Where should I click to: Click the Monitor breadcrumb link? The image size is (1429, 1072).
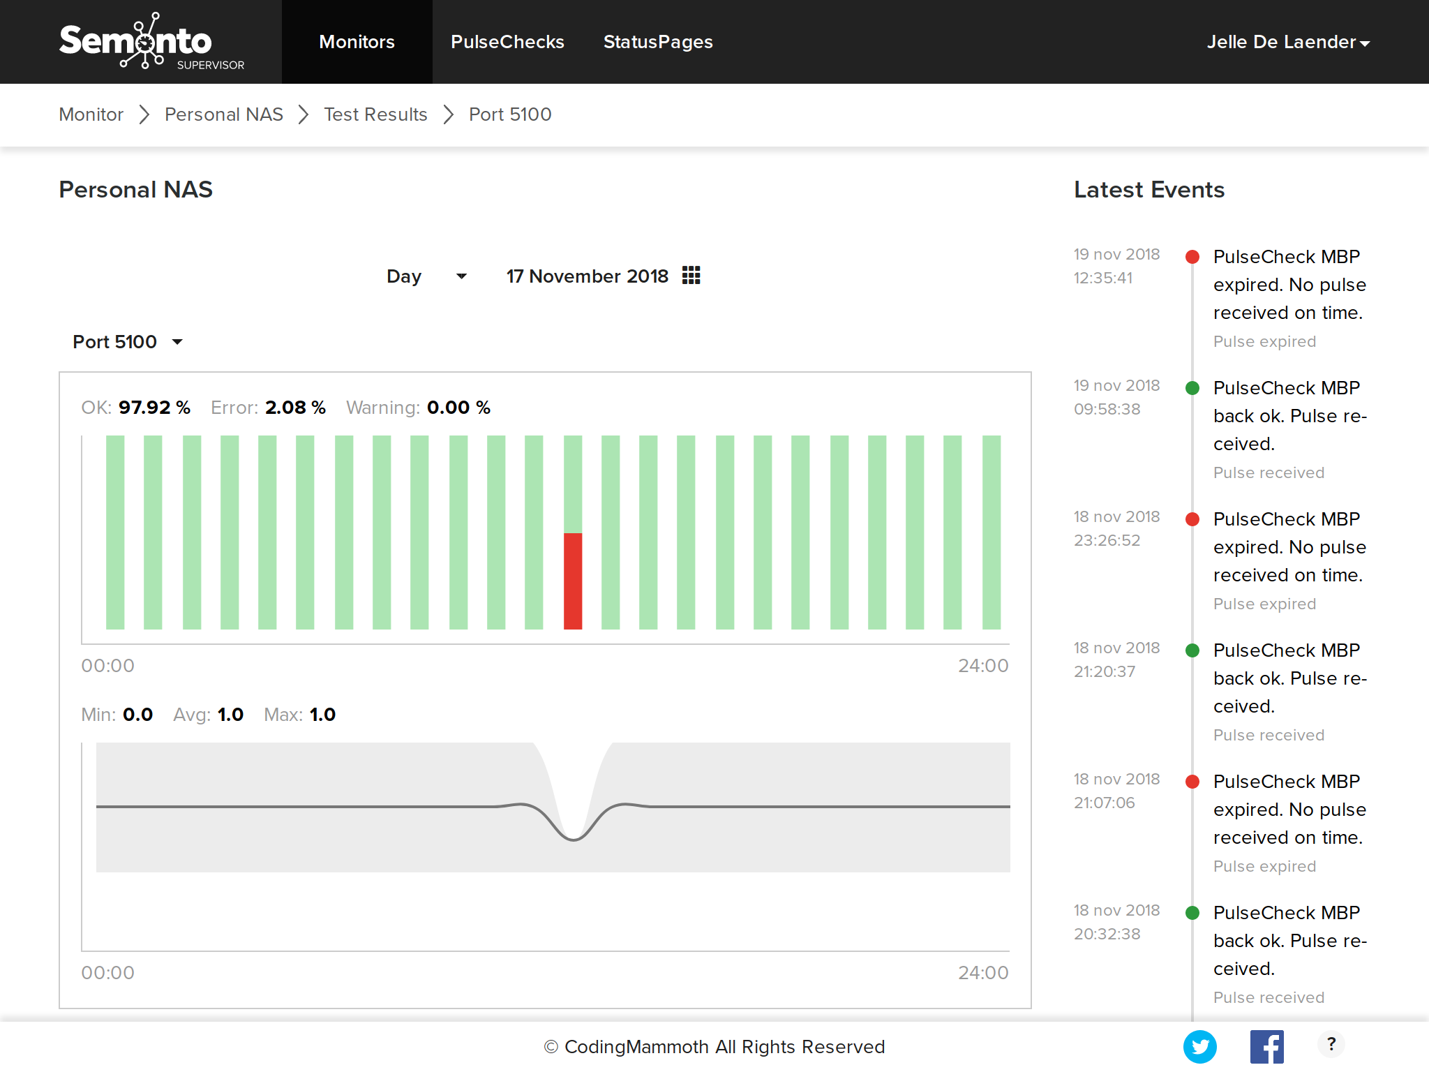(x=91, y=114)
